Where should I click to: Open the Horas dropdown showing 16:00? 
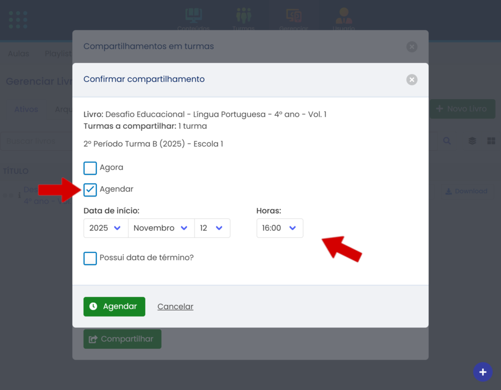pos(279,228)
